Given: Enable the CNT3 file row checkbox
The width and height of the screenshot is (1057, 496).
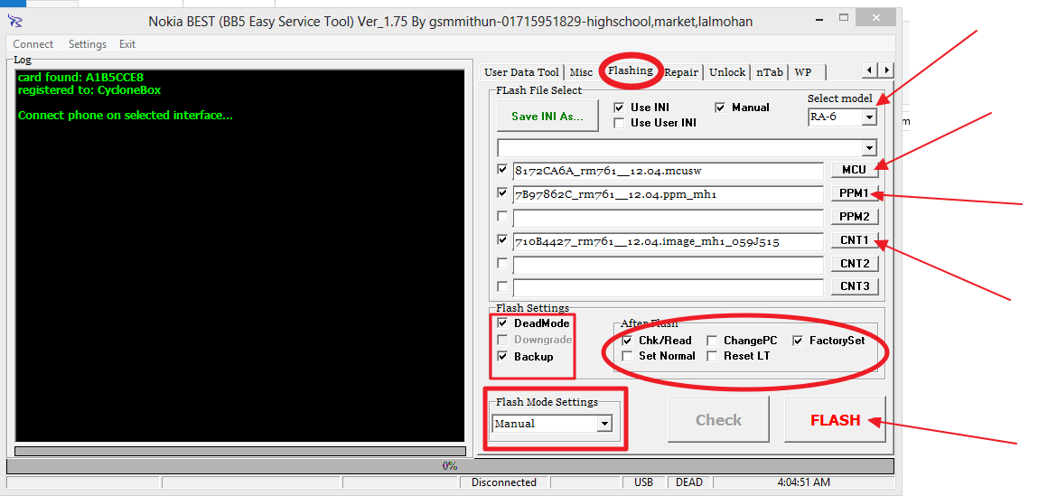Looking at the screenshot, I should pos(502,286).
